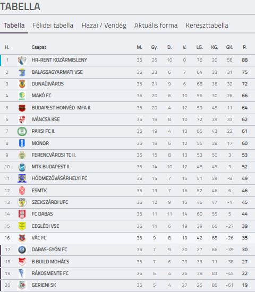Click the Vác FC team crest
This screenshot has height=292, width=255.
(x=22, y=238)
